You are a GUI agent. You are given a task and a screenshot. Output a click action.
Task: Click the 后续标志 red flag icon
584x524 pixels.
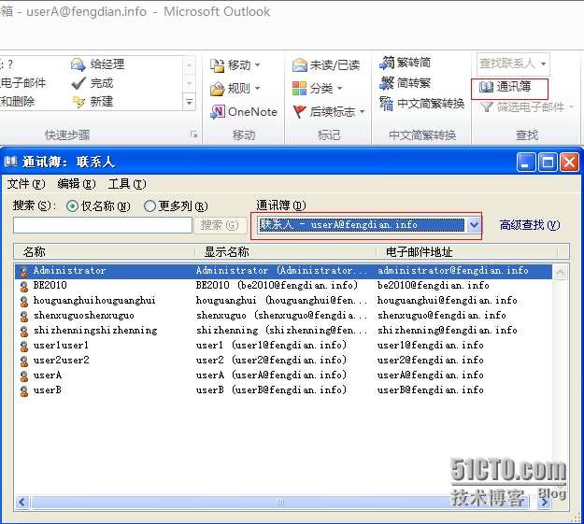(299, 112)
